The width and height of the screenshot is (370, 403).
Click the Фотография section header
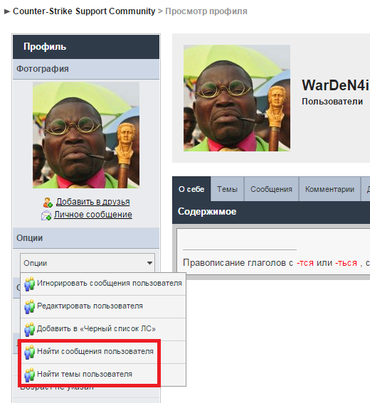point(86,69)
